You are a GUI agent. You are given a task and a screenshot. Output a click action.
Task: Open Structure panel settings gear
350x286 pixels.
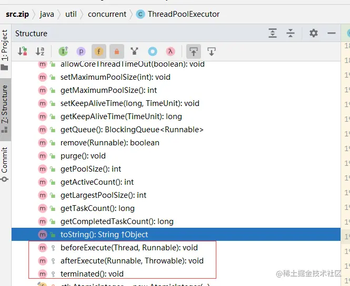coord(313,33)
